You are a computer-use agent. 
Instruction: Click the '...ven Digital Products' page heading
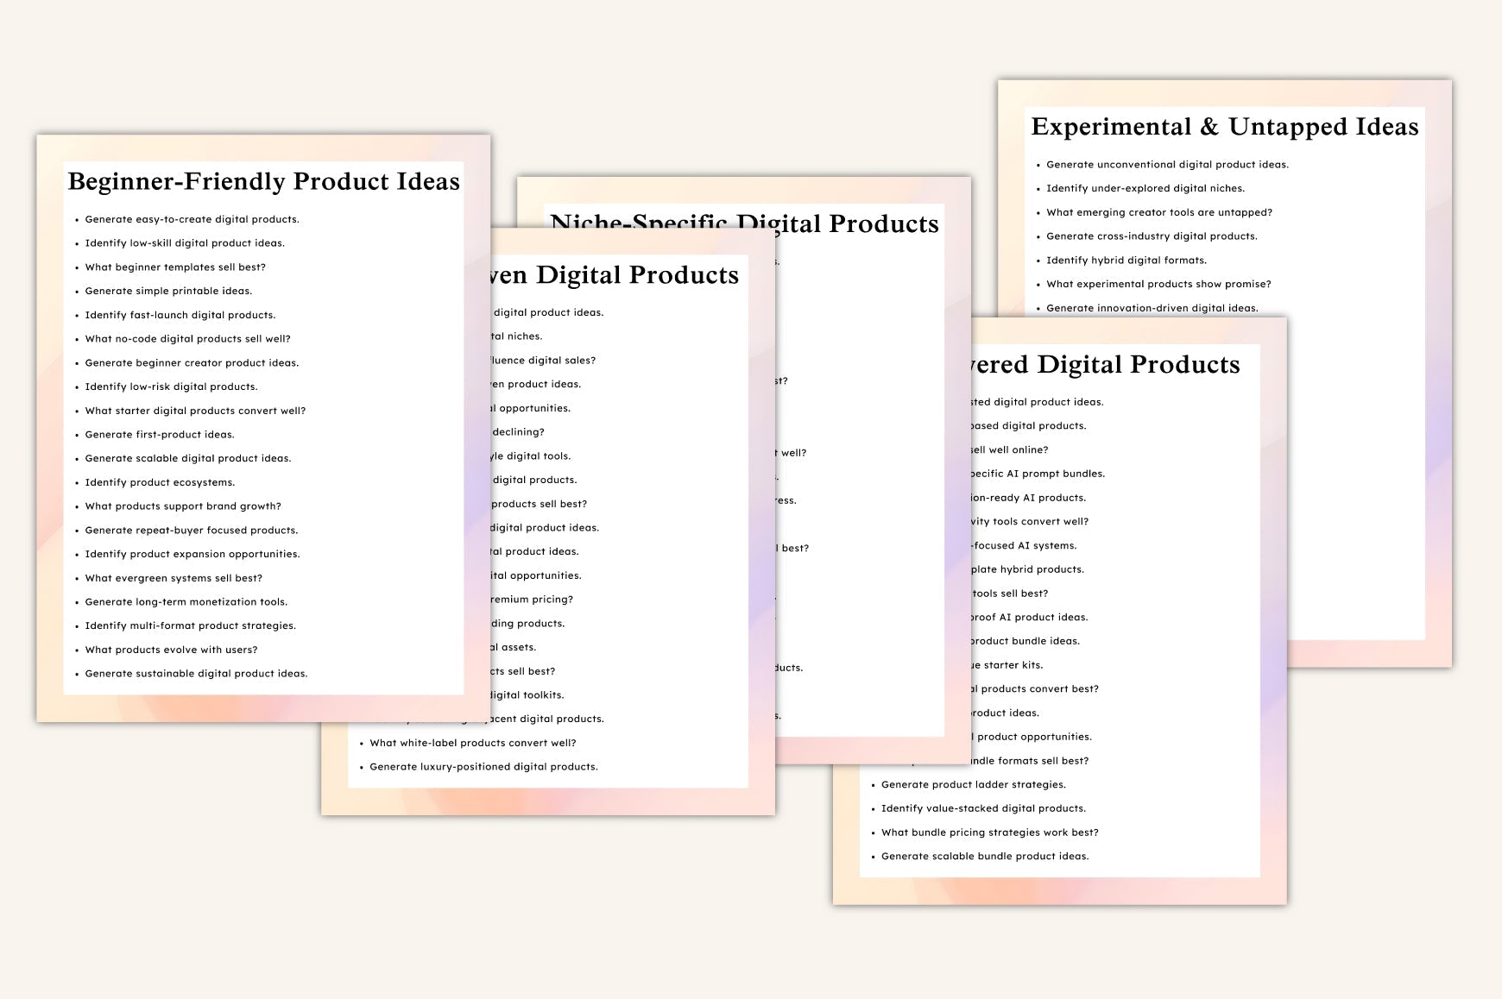(x=615, y=275)
